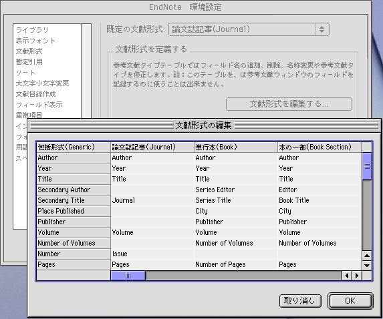
Task: Click the 論文誌記事(Journal) column header
Action: (152, 147)
